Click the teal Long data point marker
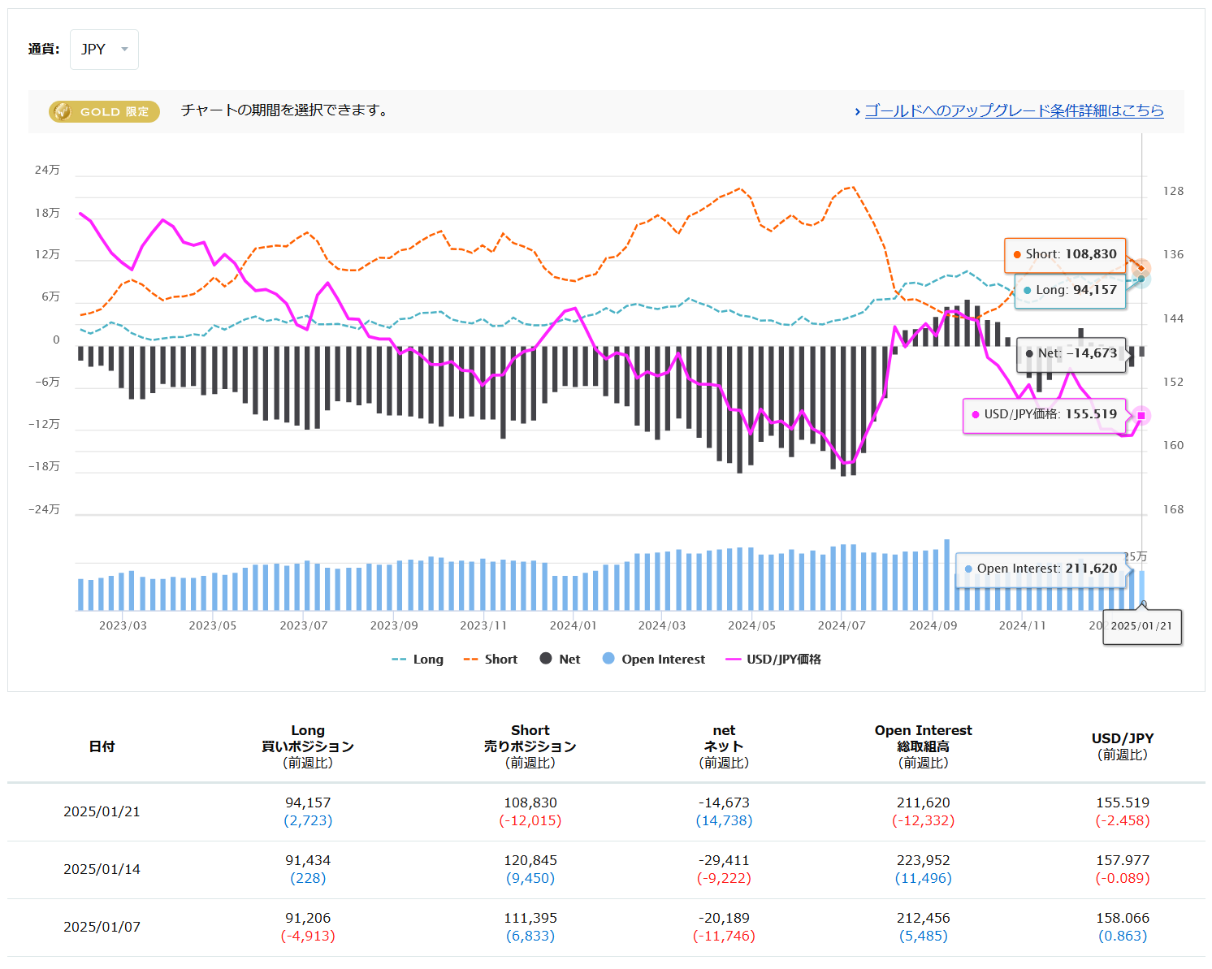This screenshot has height=969, width=1212. (1141, 279)
